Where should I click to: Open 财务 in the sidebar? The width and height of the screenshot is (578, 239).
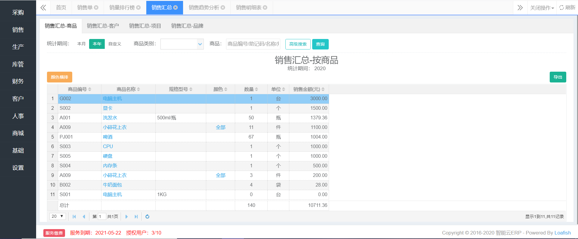coord(18,81)
